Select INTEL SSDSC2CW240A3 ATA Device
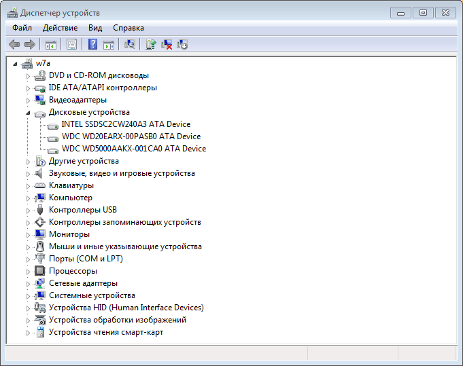This screenshot has width=463, height=366. tap(126, 124)
